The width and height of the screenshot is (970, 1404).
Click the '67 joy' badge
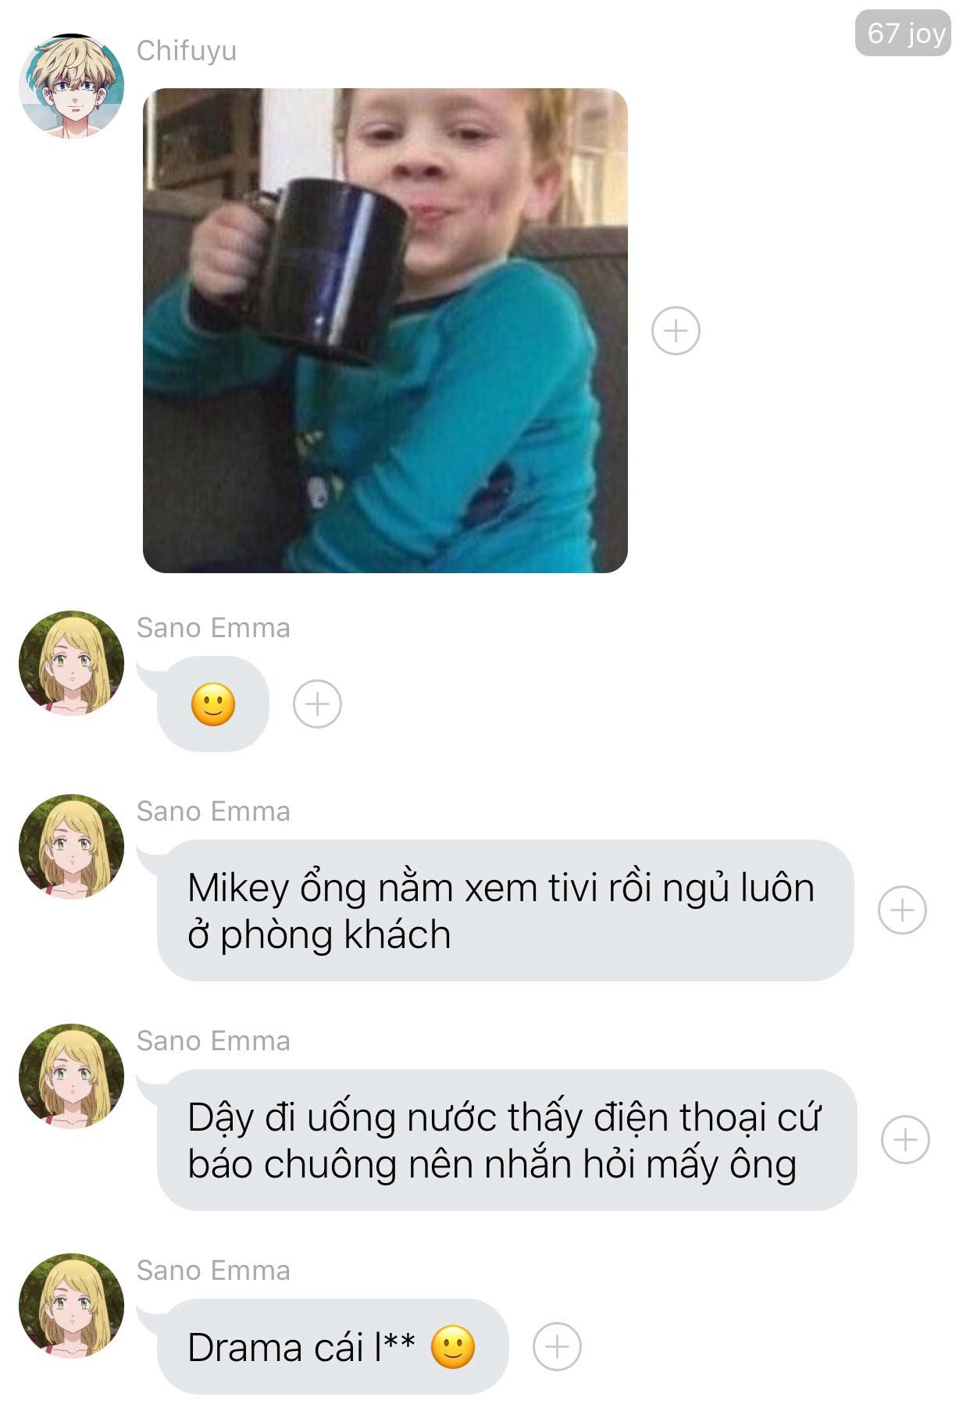click(x=904, y=33)
